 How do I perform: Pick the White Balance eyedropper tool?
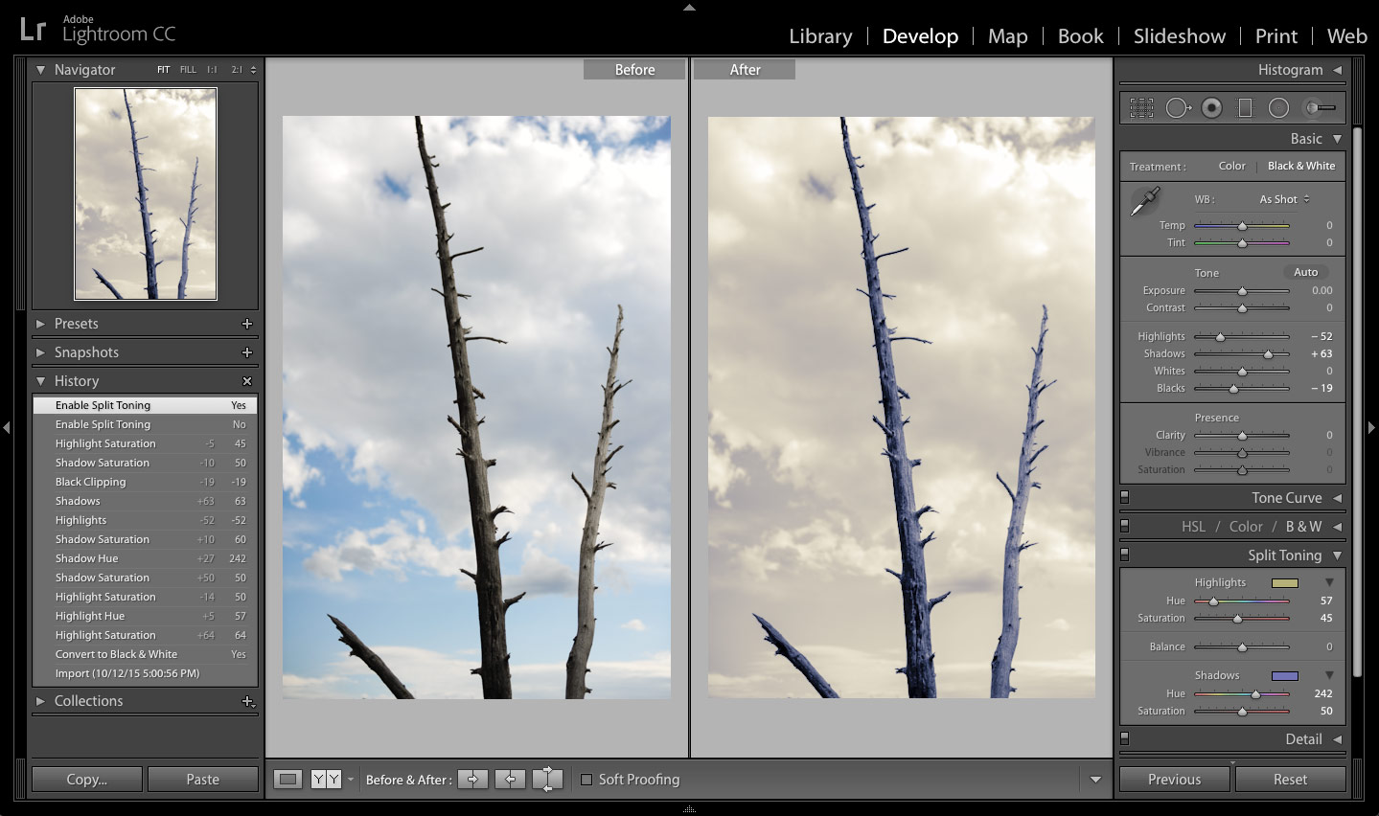[1144, 199]
